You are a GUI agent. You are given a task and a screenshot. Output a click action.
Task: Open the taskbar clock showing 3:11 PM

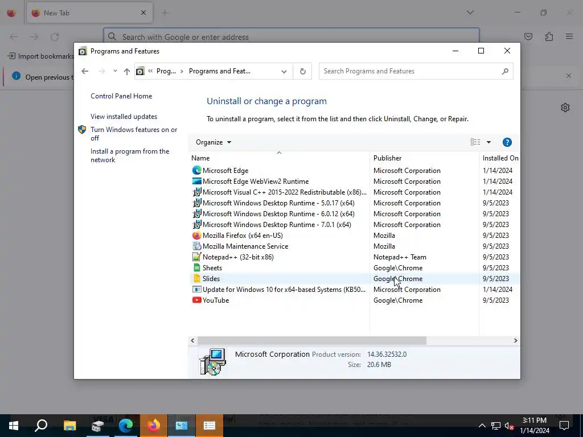534,426
